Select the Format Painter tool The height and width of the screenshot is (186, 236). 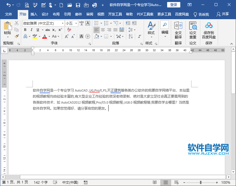coord(16,37)
